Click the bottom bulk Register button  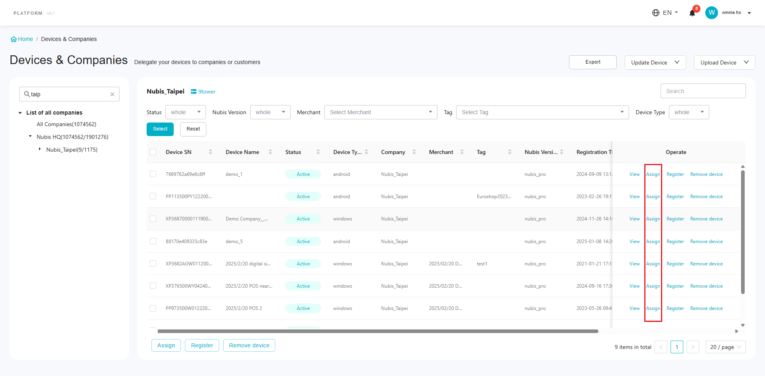(x=202, y=345)
